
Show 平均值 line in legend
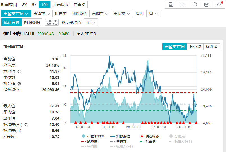(x=89, y=146)
